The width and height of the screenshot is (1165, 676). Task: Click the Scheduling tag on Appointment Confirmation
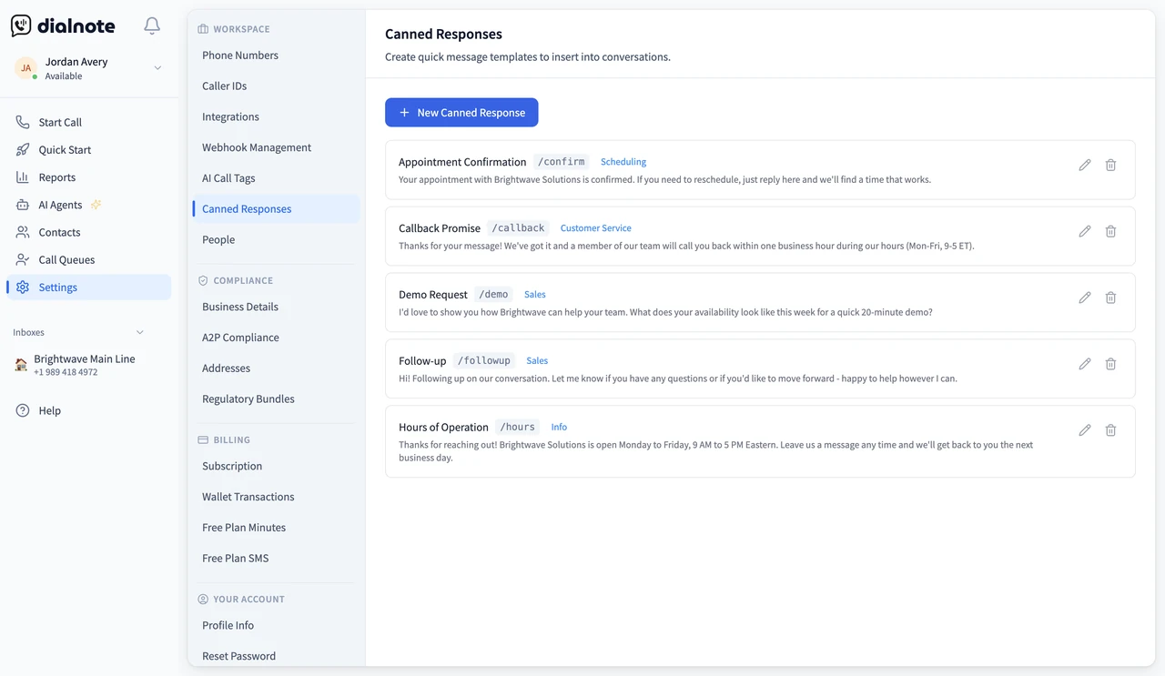(x=623, y=162)
